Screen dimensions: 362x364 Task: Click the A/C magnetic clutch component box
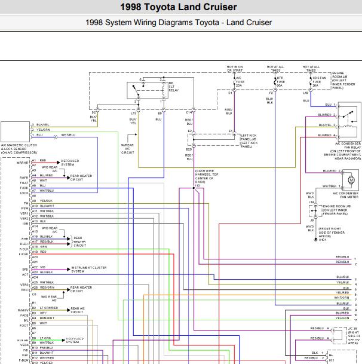(x=16, y=131)
